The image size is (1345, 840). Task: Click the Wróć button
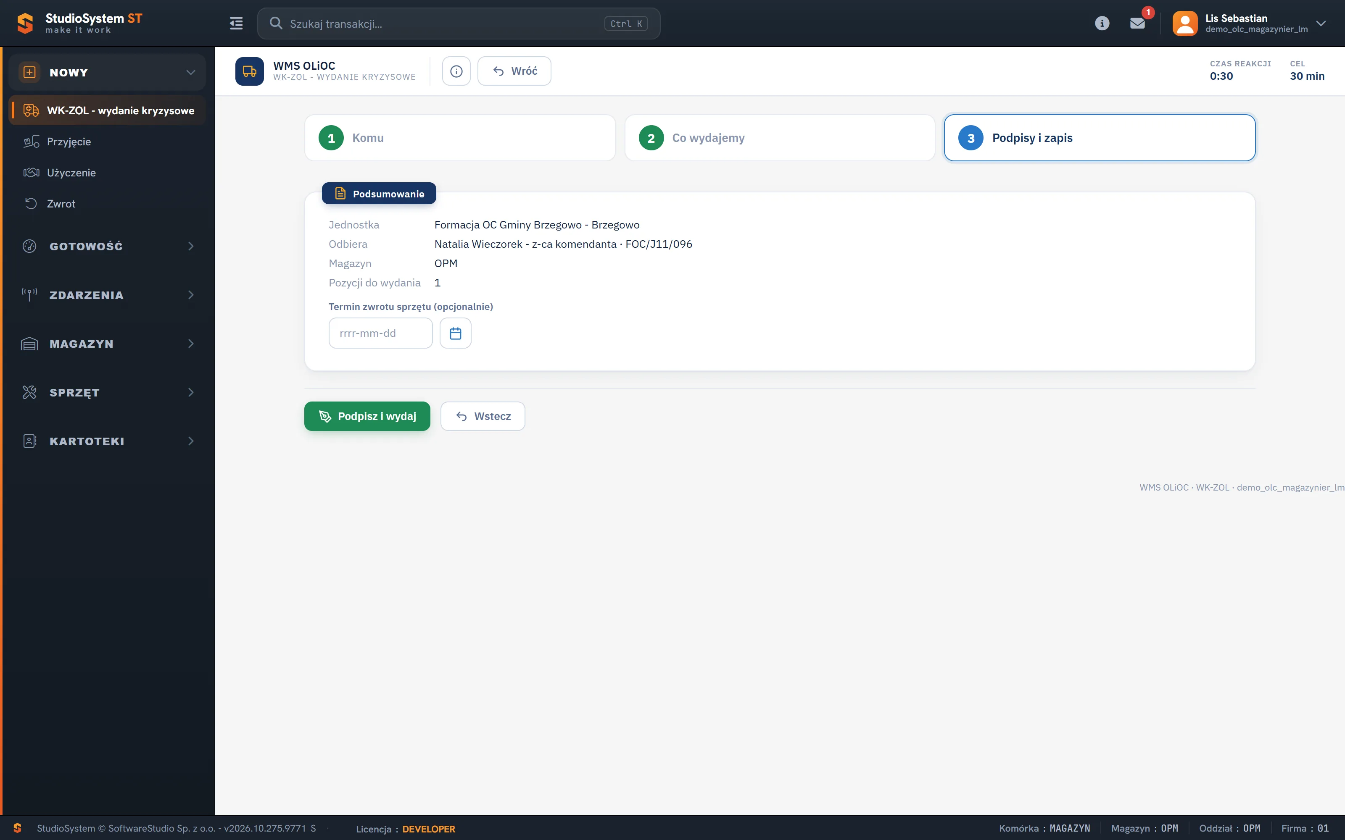point(514,71)
